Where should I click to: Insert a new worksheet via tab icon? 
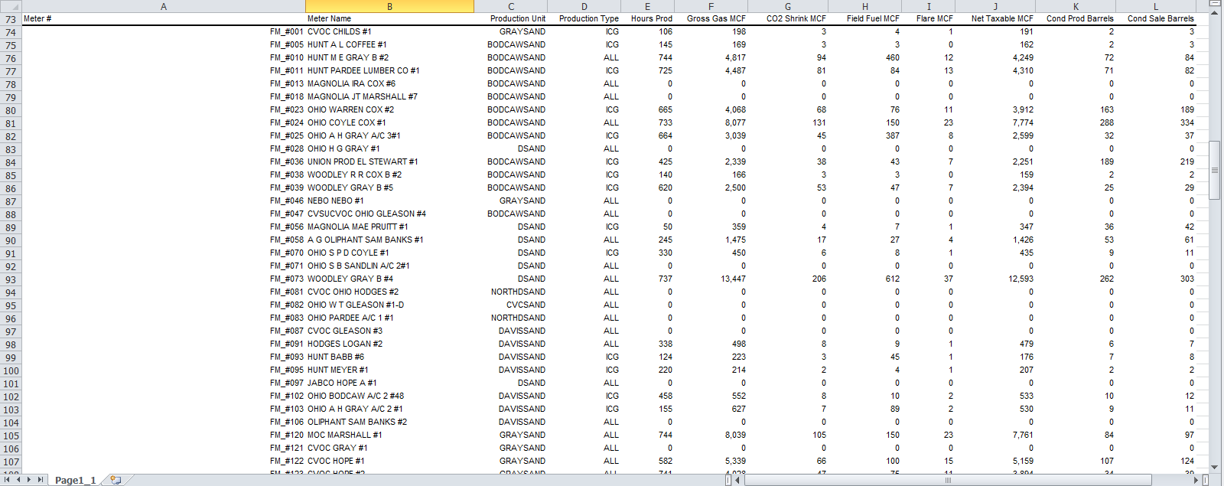pyautogui.click(x=116, y=480)
